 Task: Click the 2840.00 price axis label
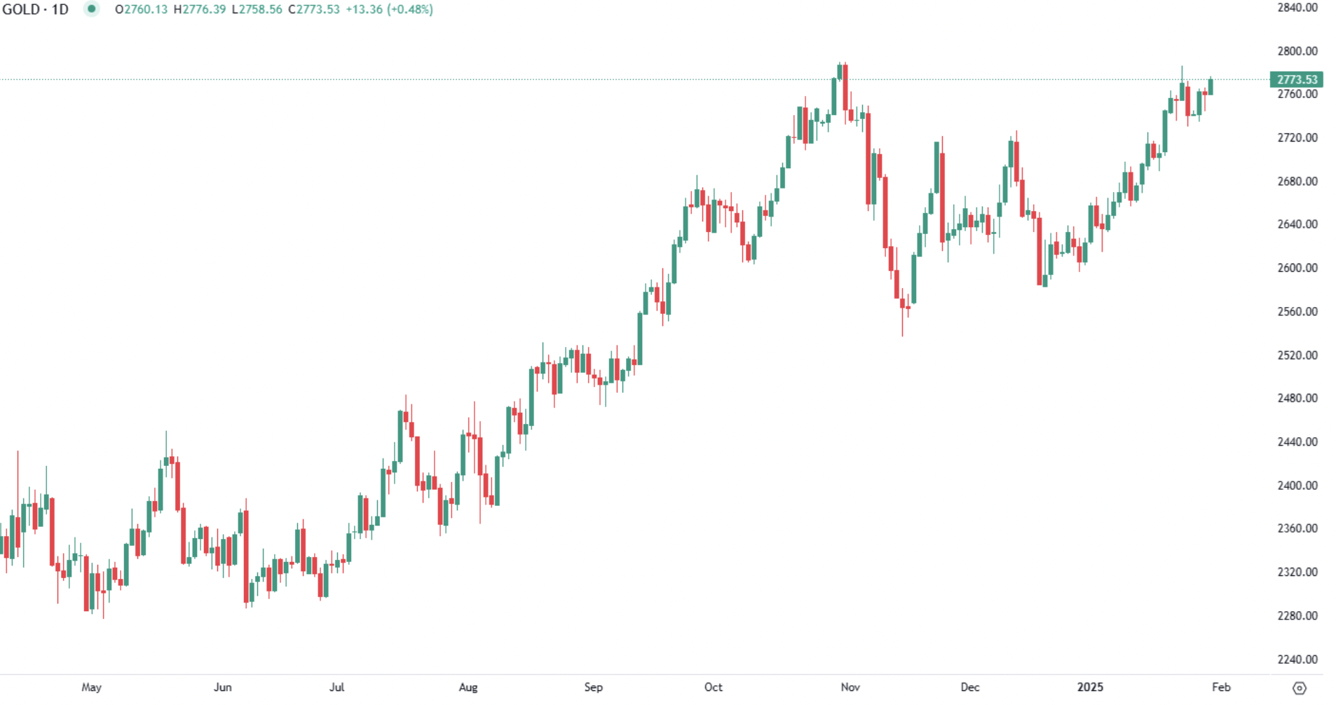(1297, 8)
